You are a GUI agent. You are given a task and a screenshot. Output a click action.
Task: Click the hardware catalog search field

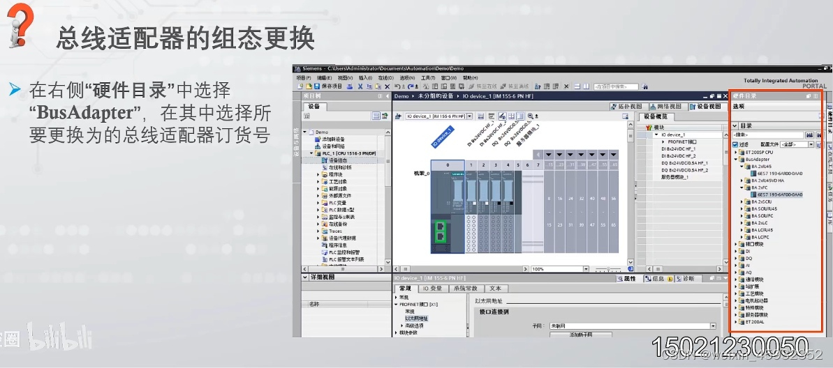pyautogui.click(x=768, y=135)
